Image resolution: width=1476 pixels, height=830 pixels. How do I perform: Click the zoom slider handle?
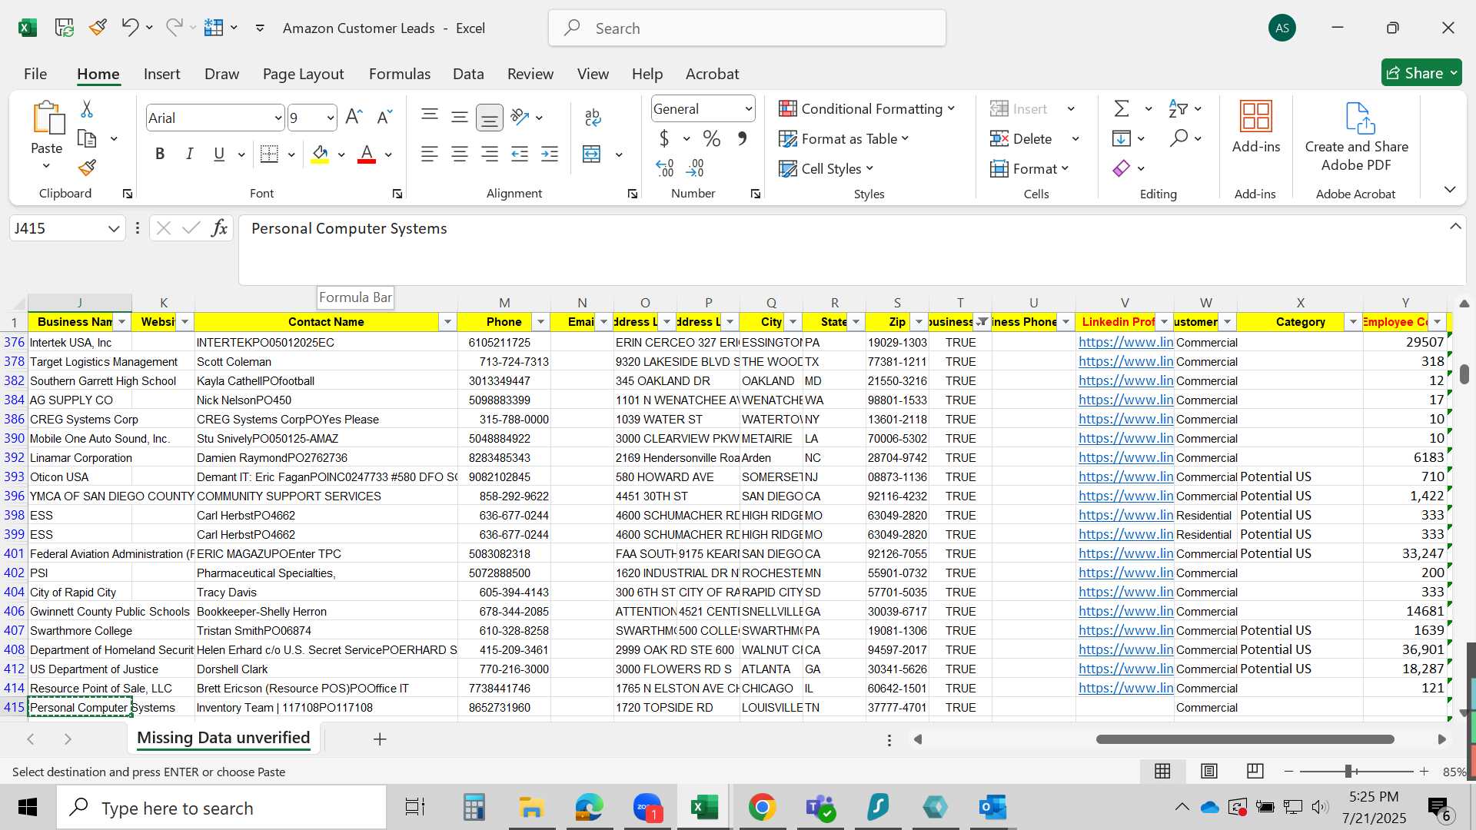pyautogui.click(x=1348, y=771)
